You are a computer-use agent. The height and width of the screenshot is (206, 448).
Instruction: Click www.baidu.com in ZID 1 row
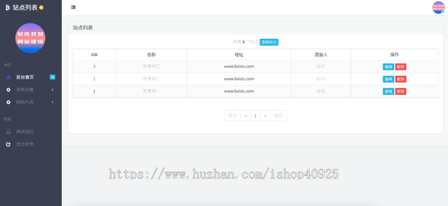pos(239,91)
